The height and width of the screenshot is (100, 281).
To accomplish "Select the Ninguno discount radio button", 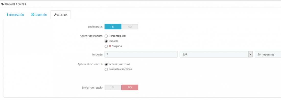I will (x=106, y=46).
